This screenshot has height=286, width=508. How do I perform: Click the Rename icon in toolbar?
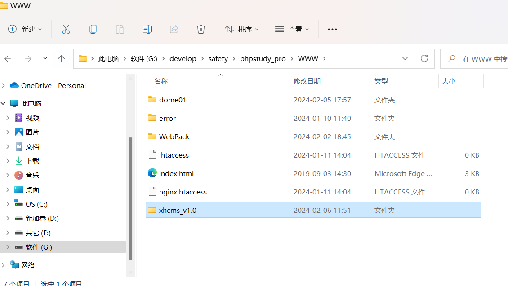coord(147,30)
